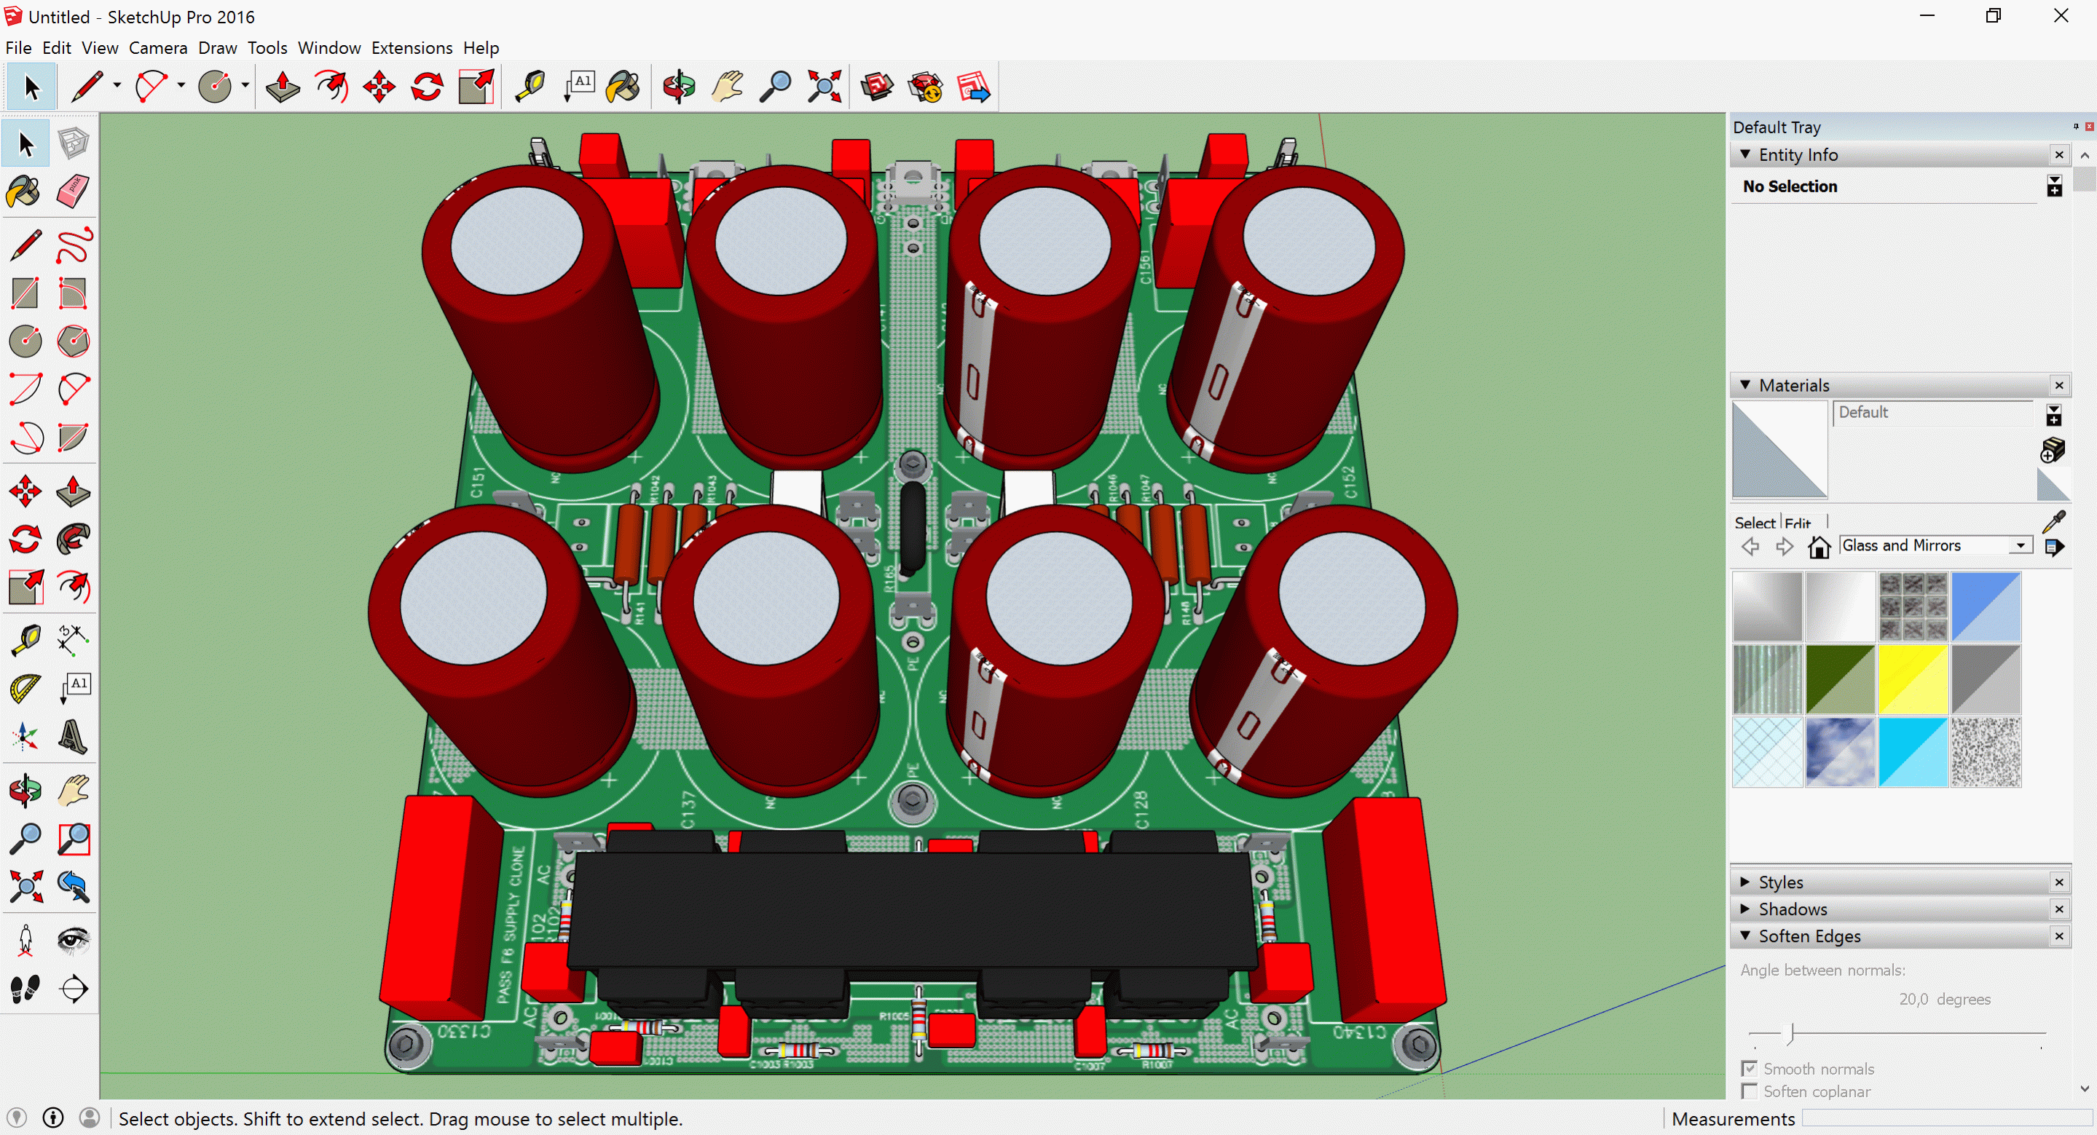Image resolution: width=2097 pixels, height=1135 pixels.
Task: Select the Rotated Rectangle tool
Action: [74, 293]
